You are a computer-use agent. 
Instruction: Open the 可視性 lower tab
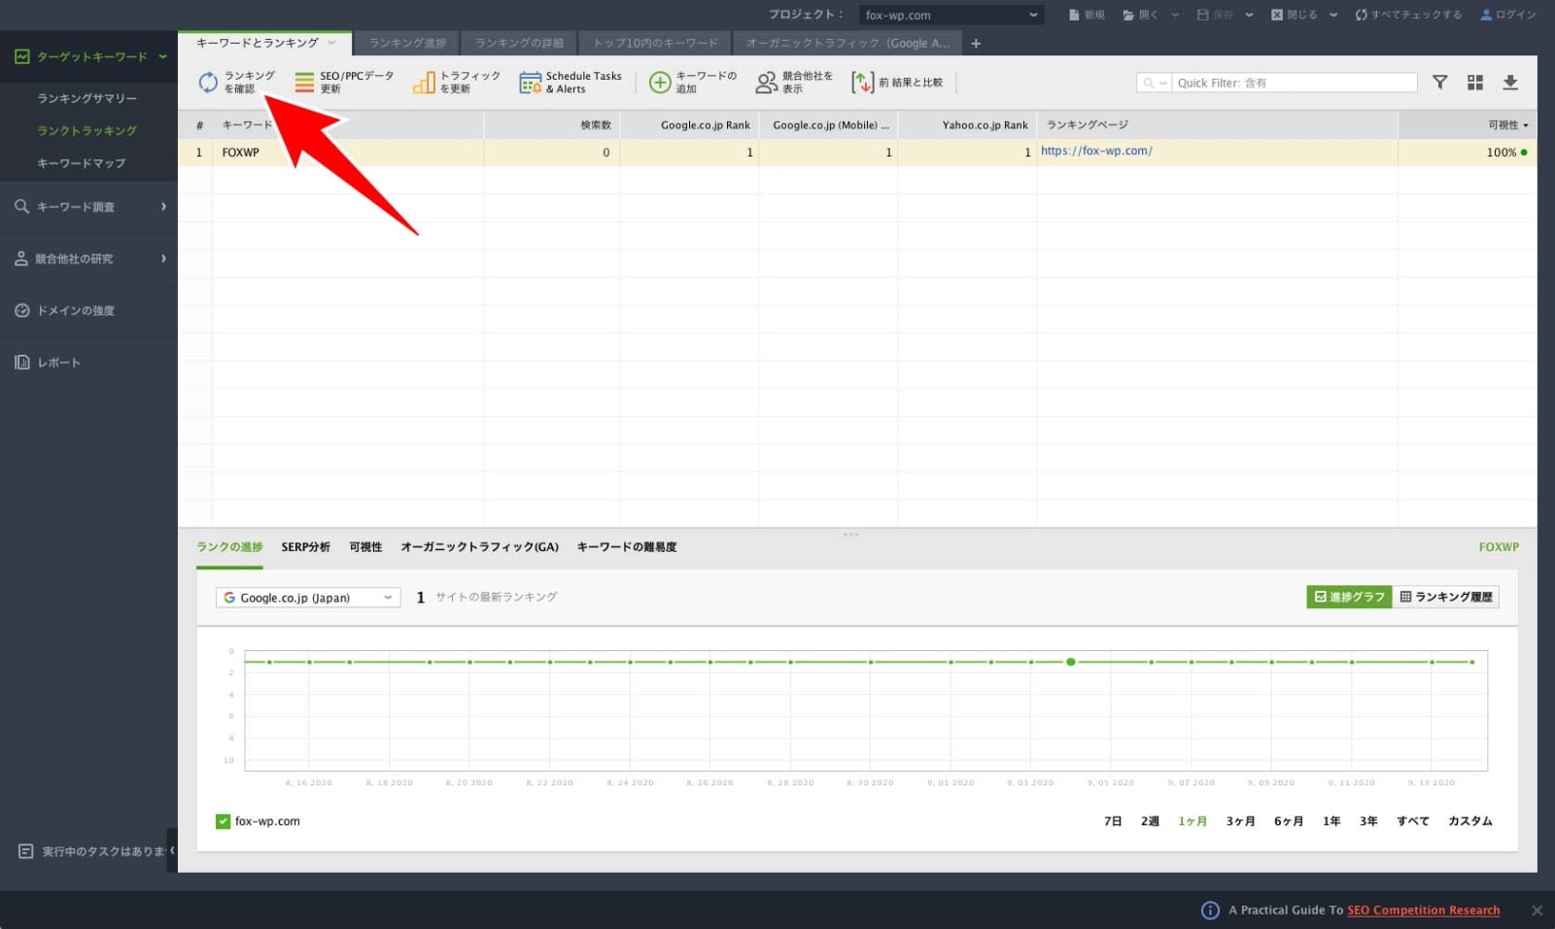(365, 547)
